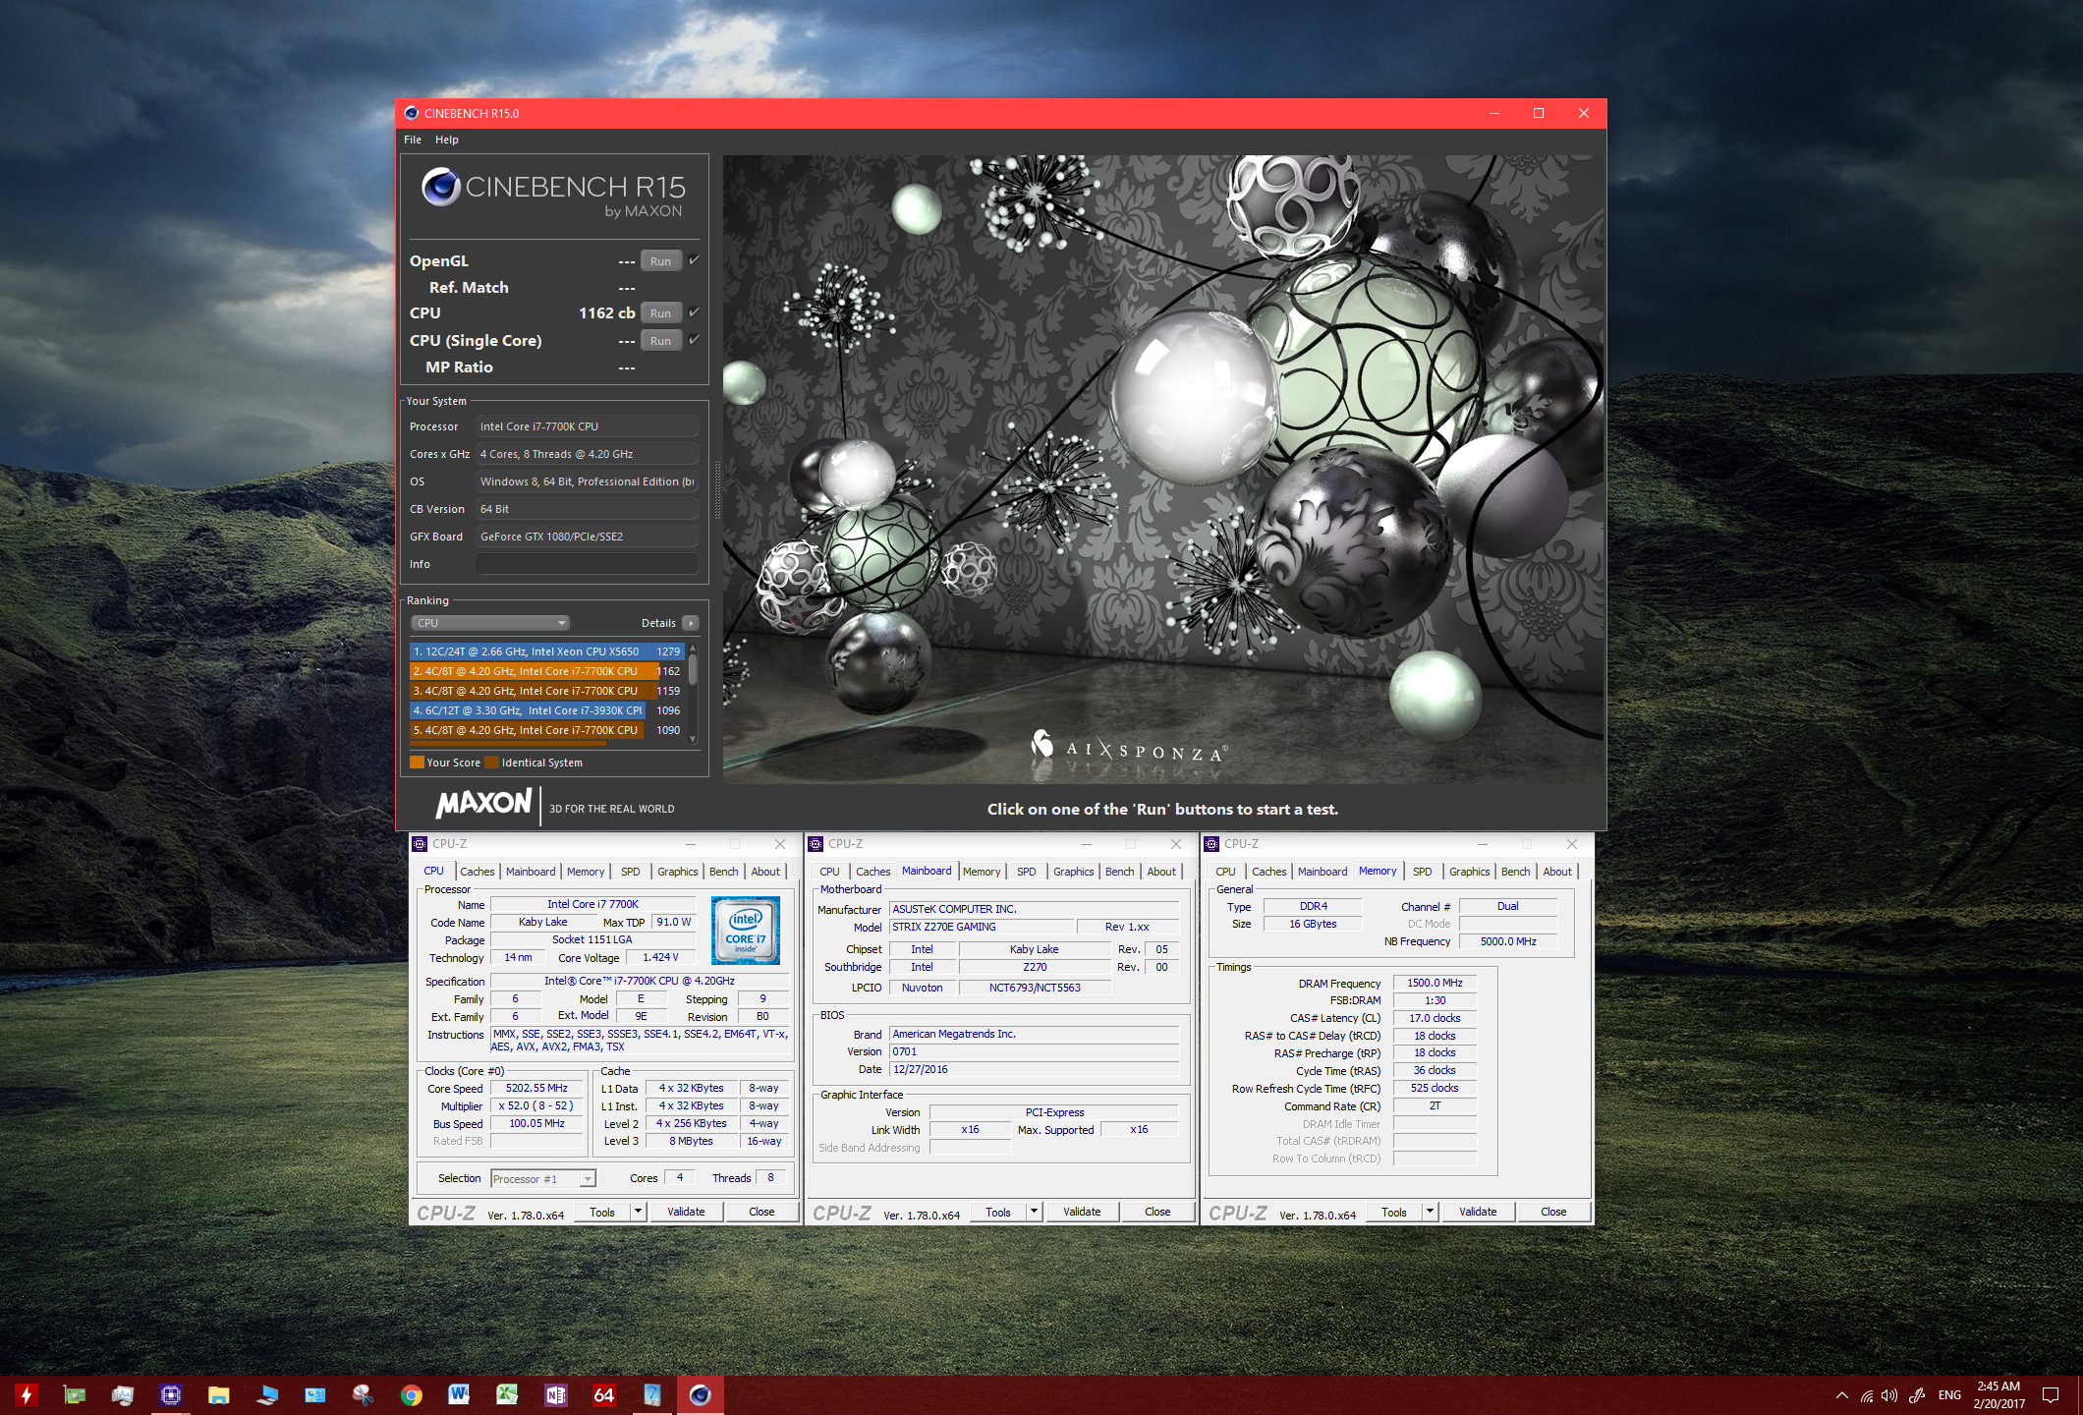Open Microsoft Excel from the taskbar
This screenshot has width=2083, height=1415.
507,1394
